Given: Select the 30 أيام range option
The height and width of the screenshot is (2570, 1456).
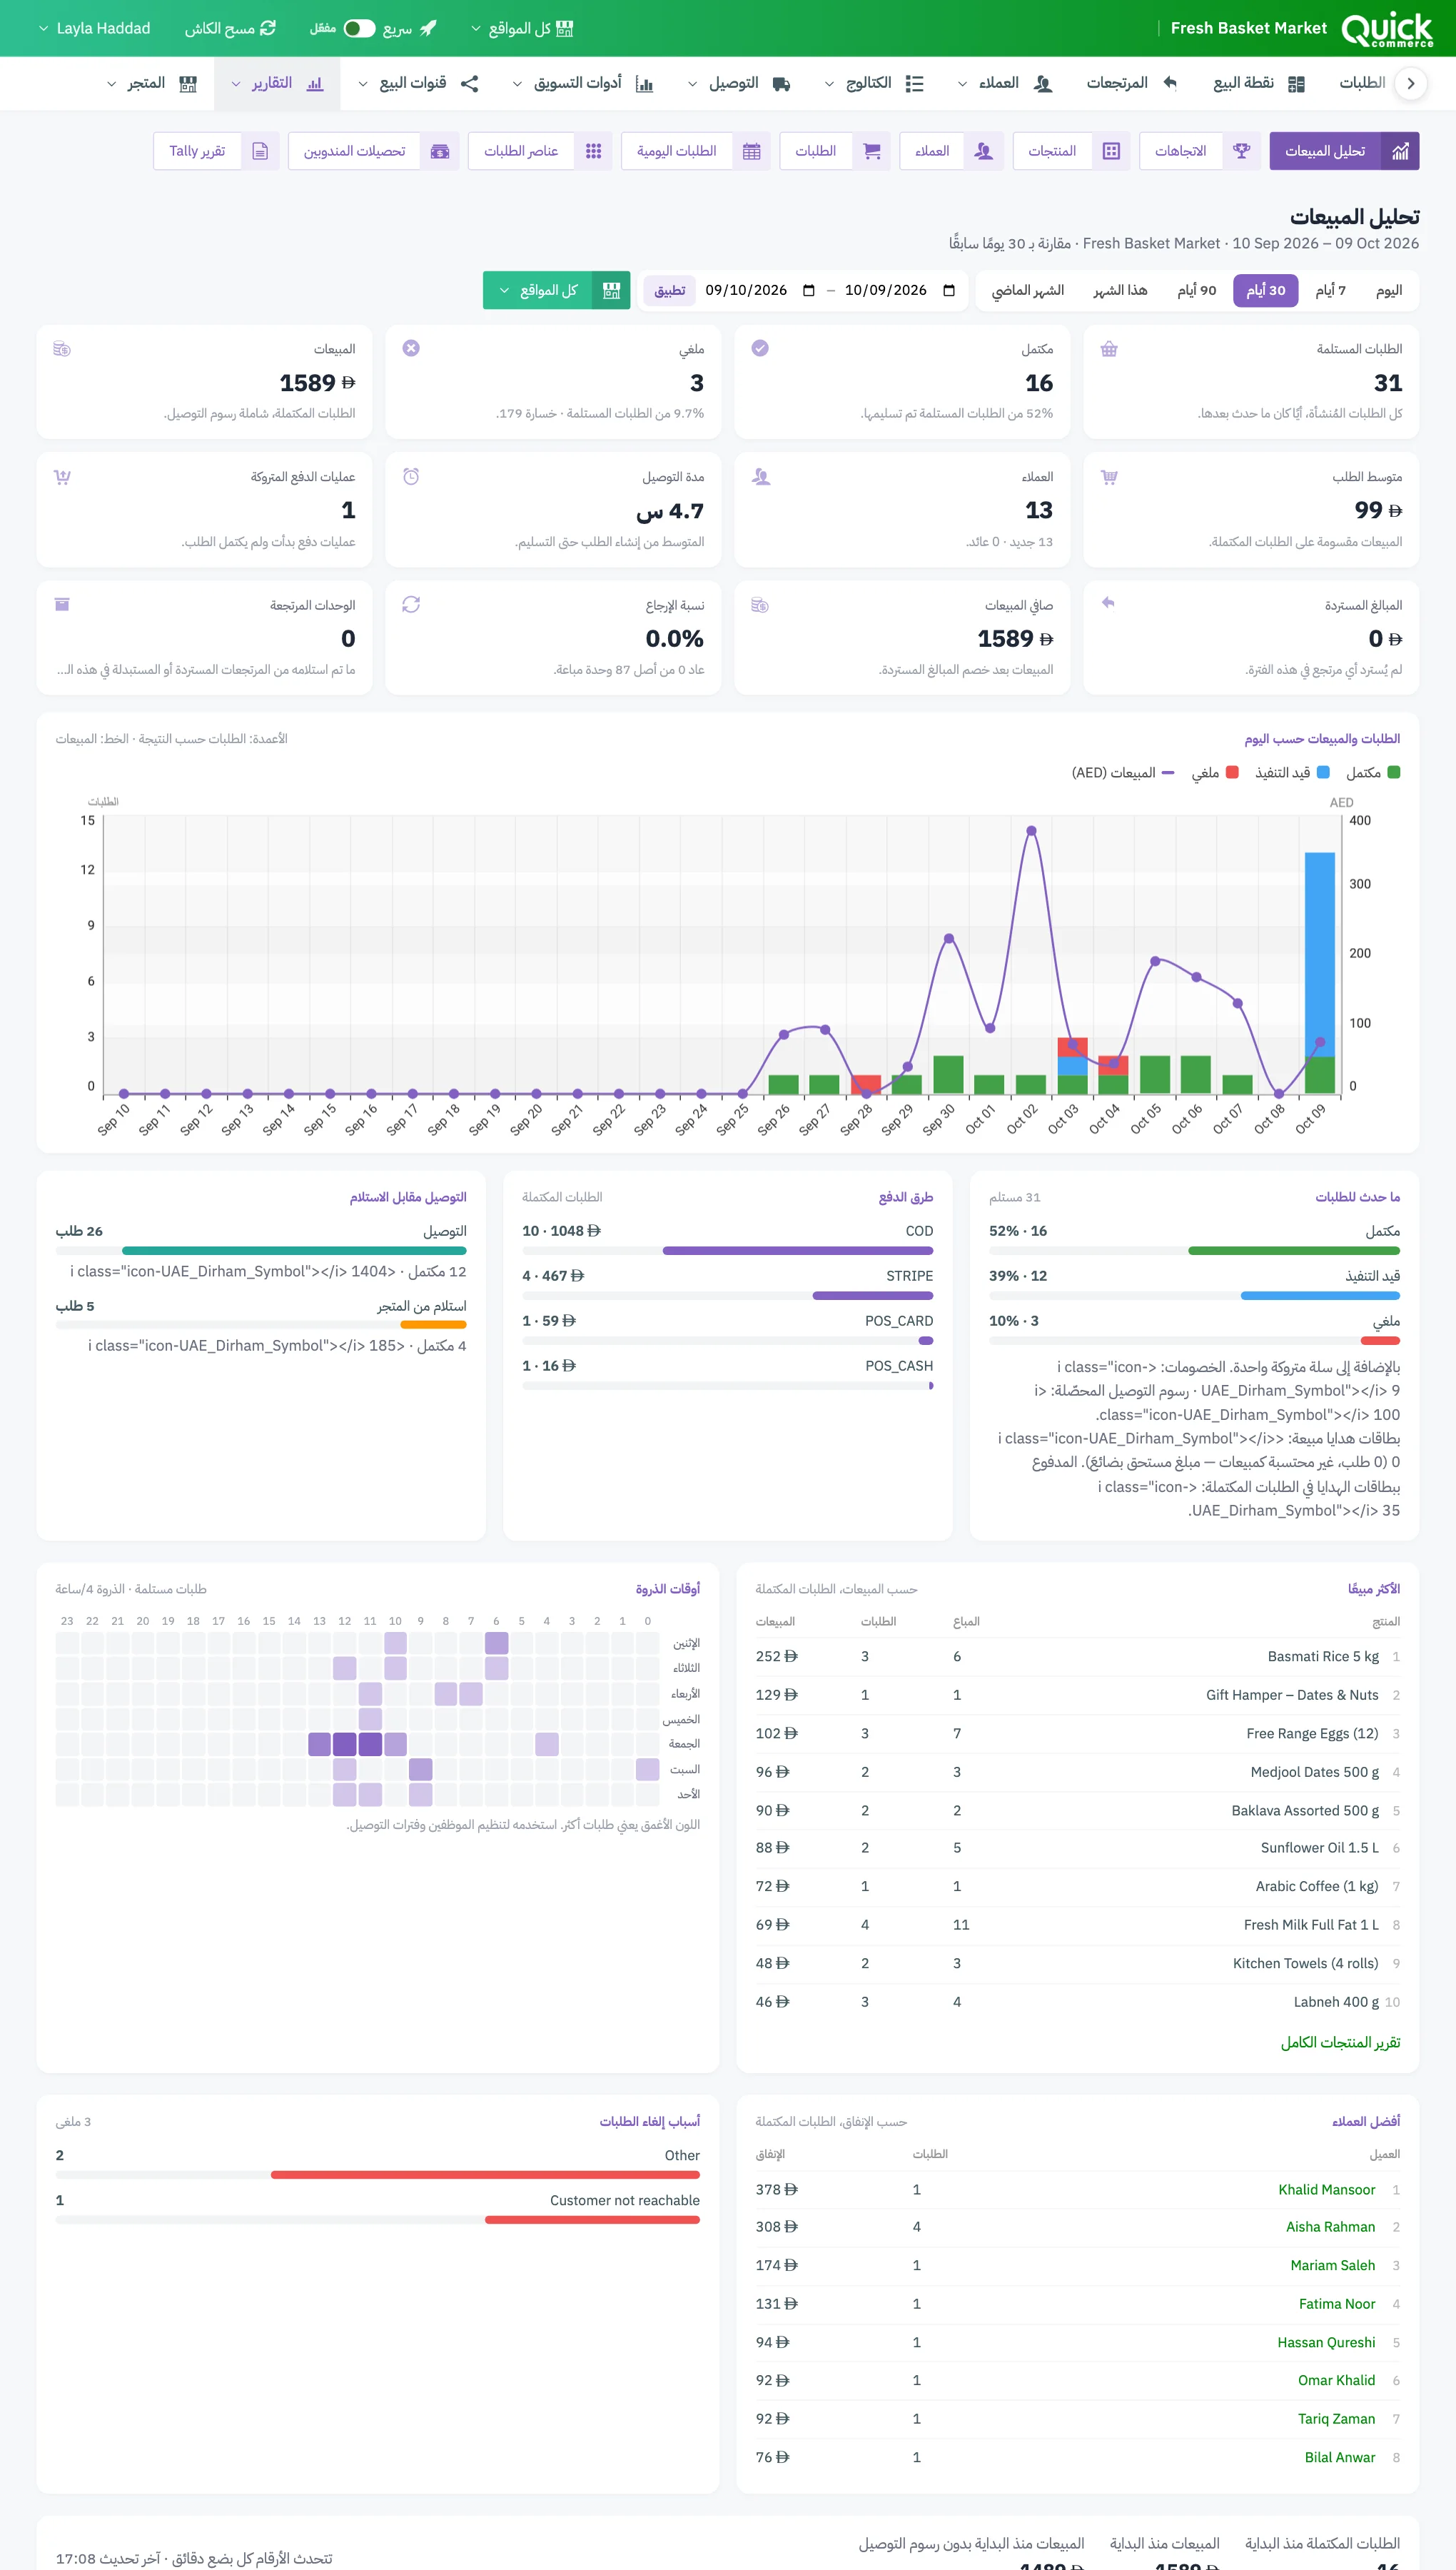Looking at the screenshot, I should tap(1265, 290).
